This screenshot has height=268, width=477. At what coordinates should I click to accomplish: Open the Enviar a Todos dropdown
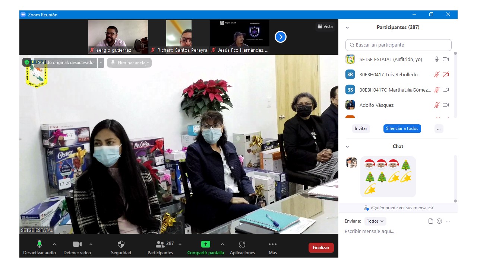375,221
